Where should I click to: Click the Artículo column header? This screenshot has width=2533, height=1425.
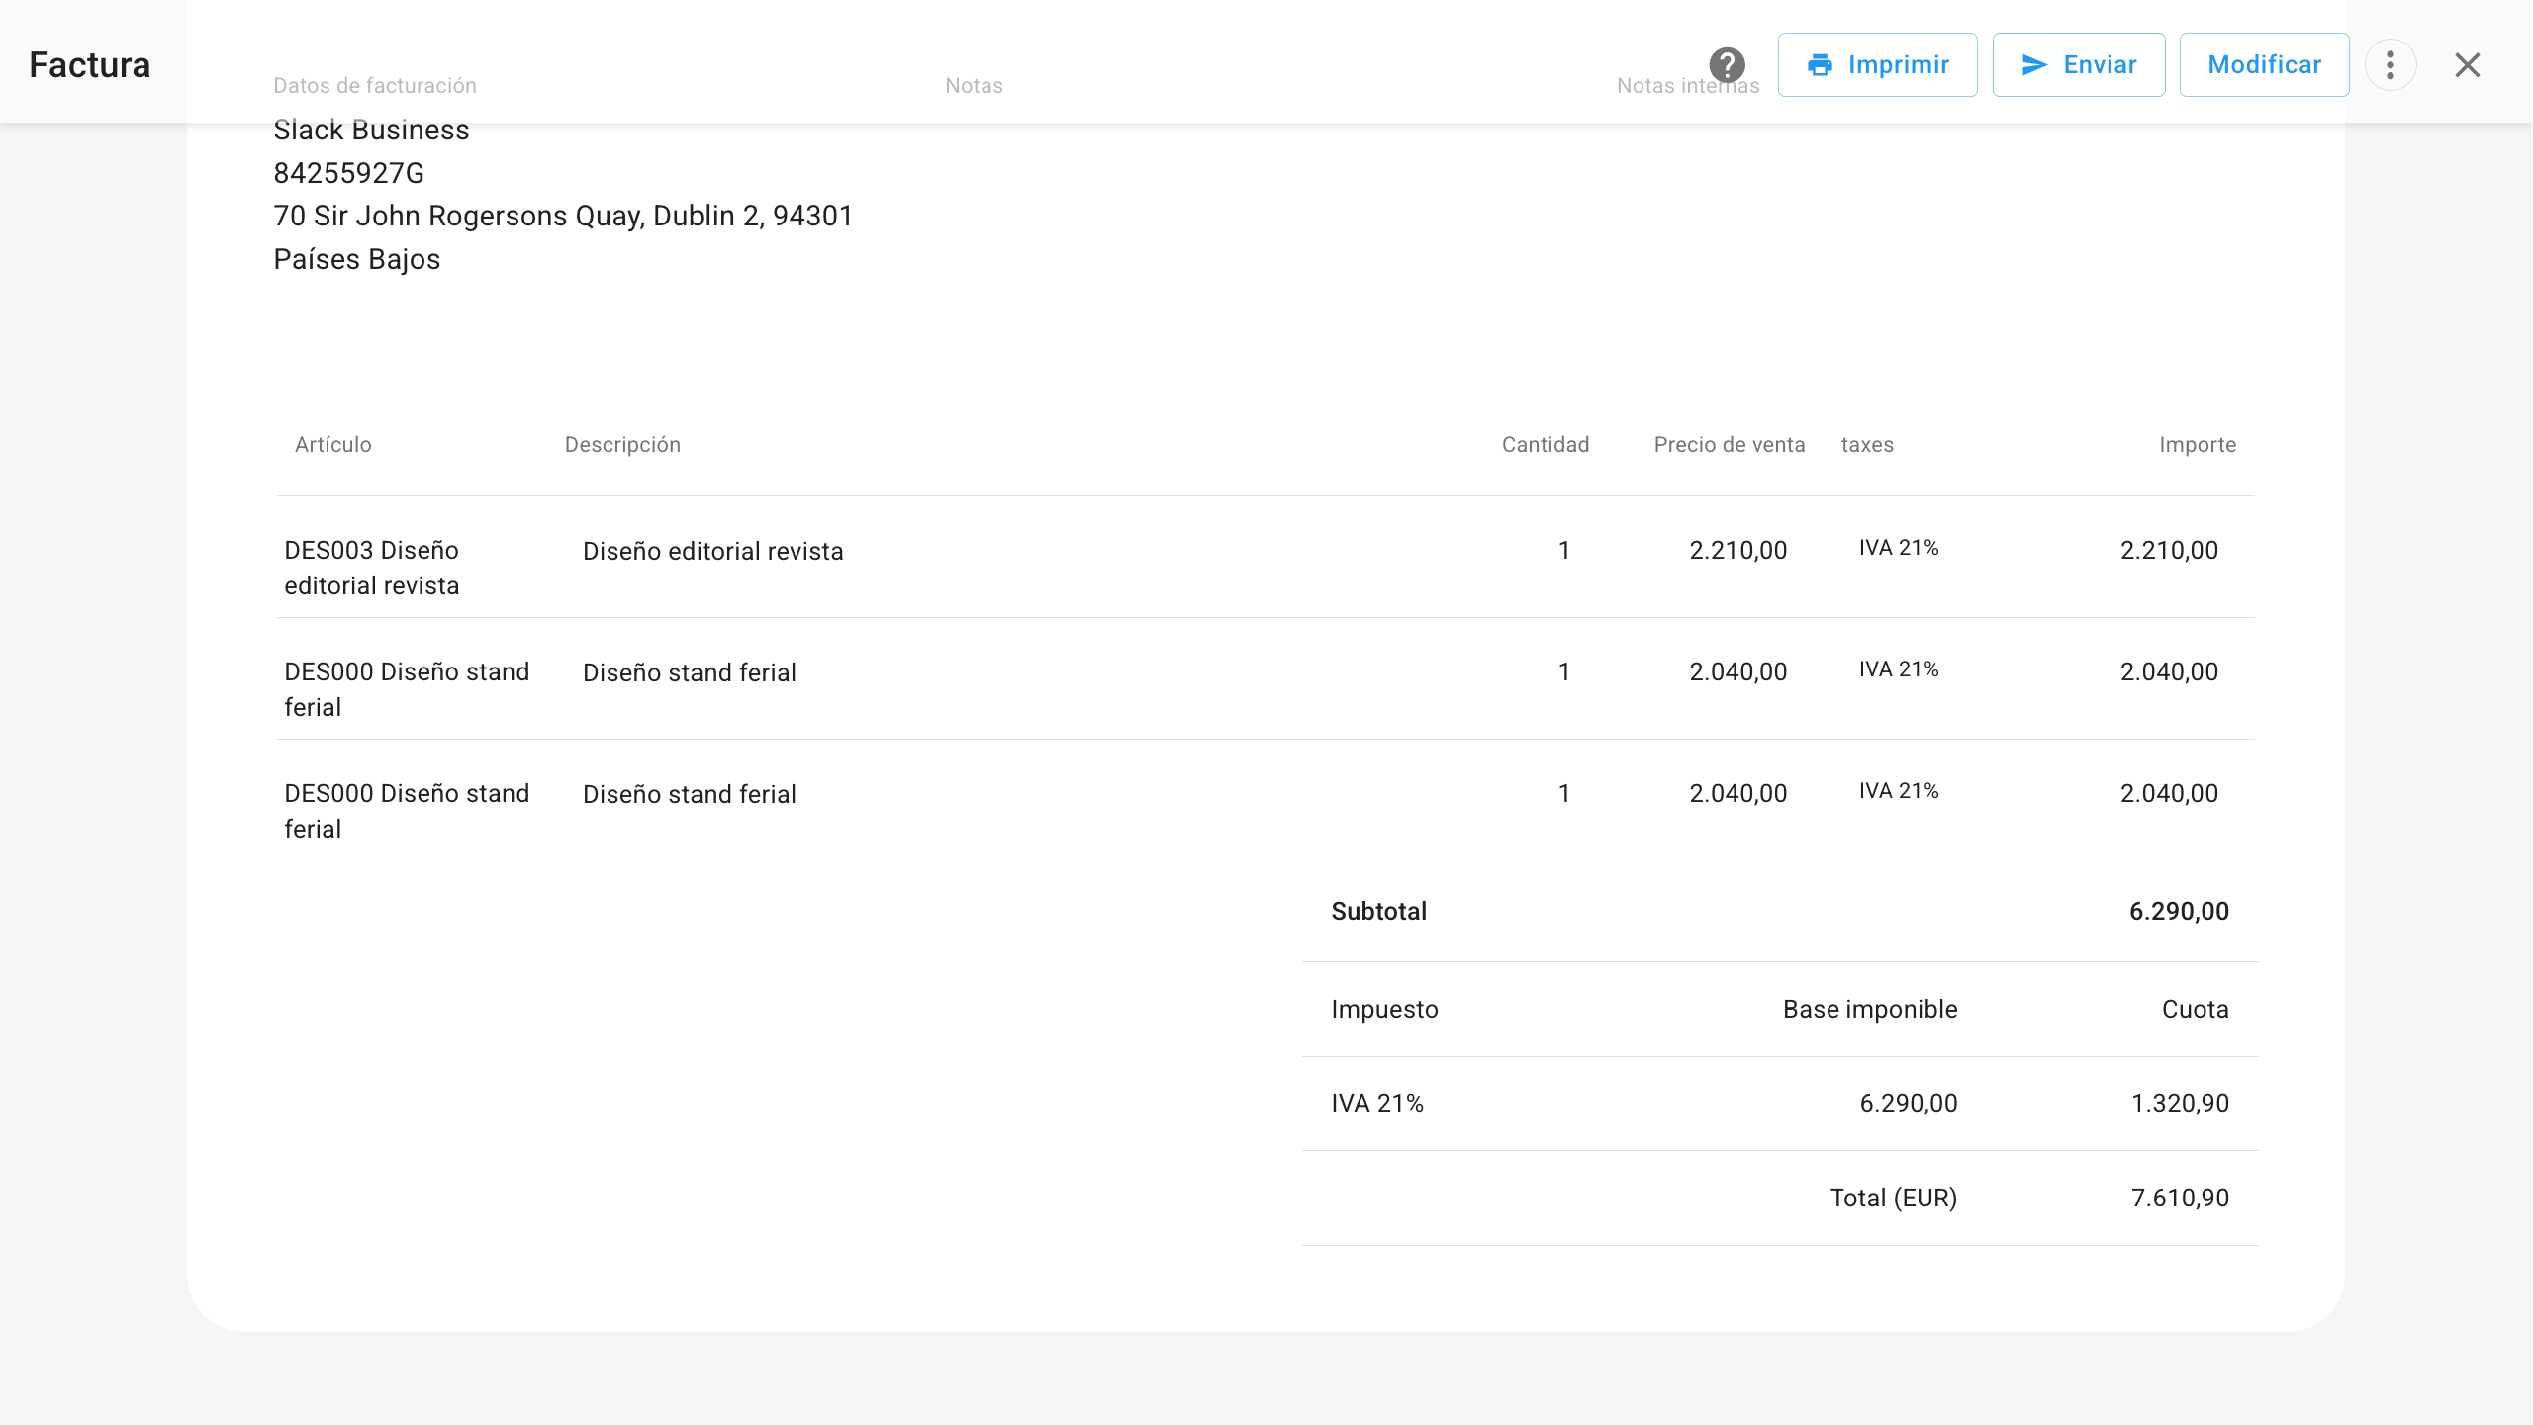click(x=332, y=445)
